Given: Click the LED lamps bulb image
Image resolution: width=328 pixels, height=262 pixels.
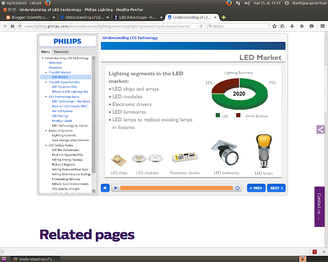Looking at the screenshot, I should pyautogui.click(x=264, y=151).
